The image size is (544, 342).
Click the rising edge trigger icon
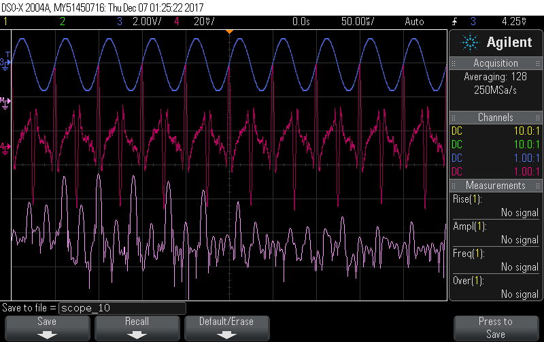click(454, 22)
